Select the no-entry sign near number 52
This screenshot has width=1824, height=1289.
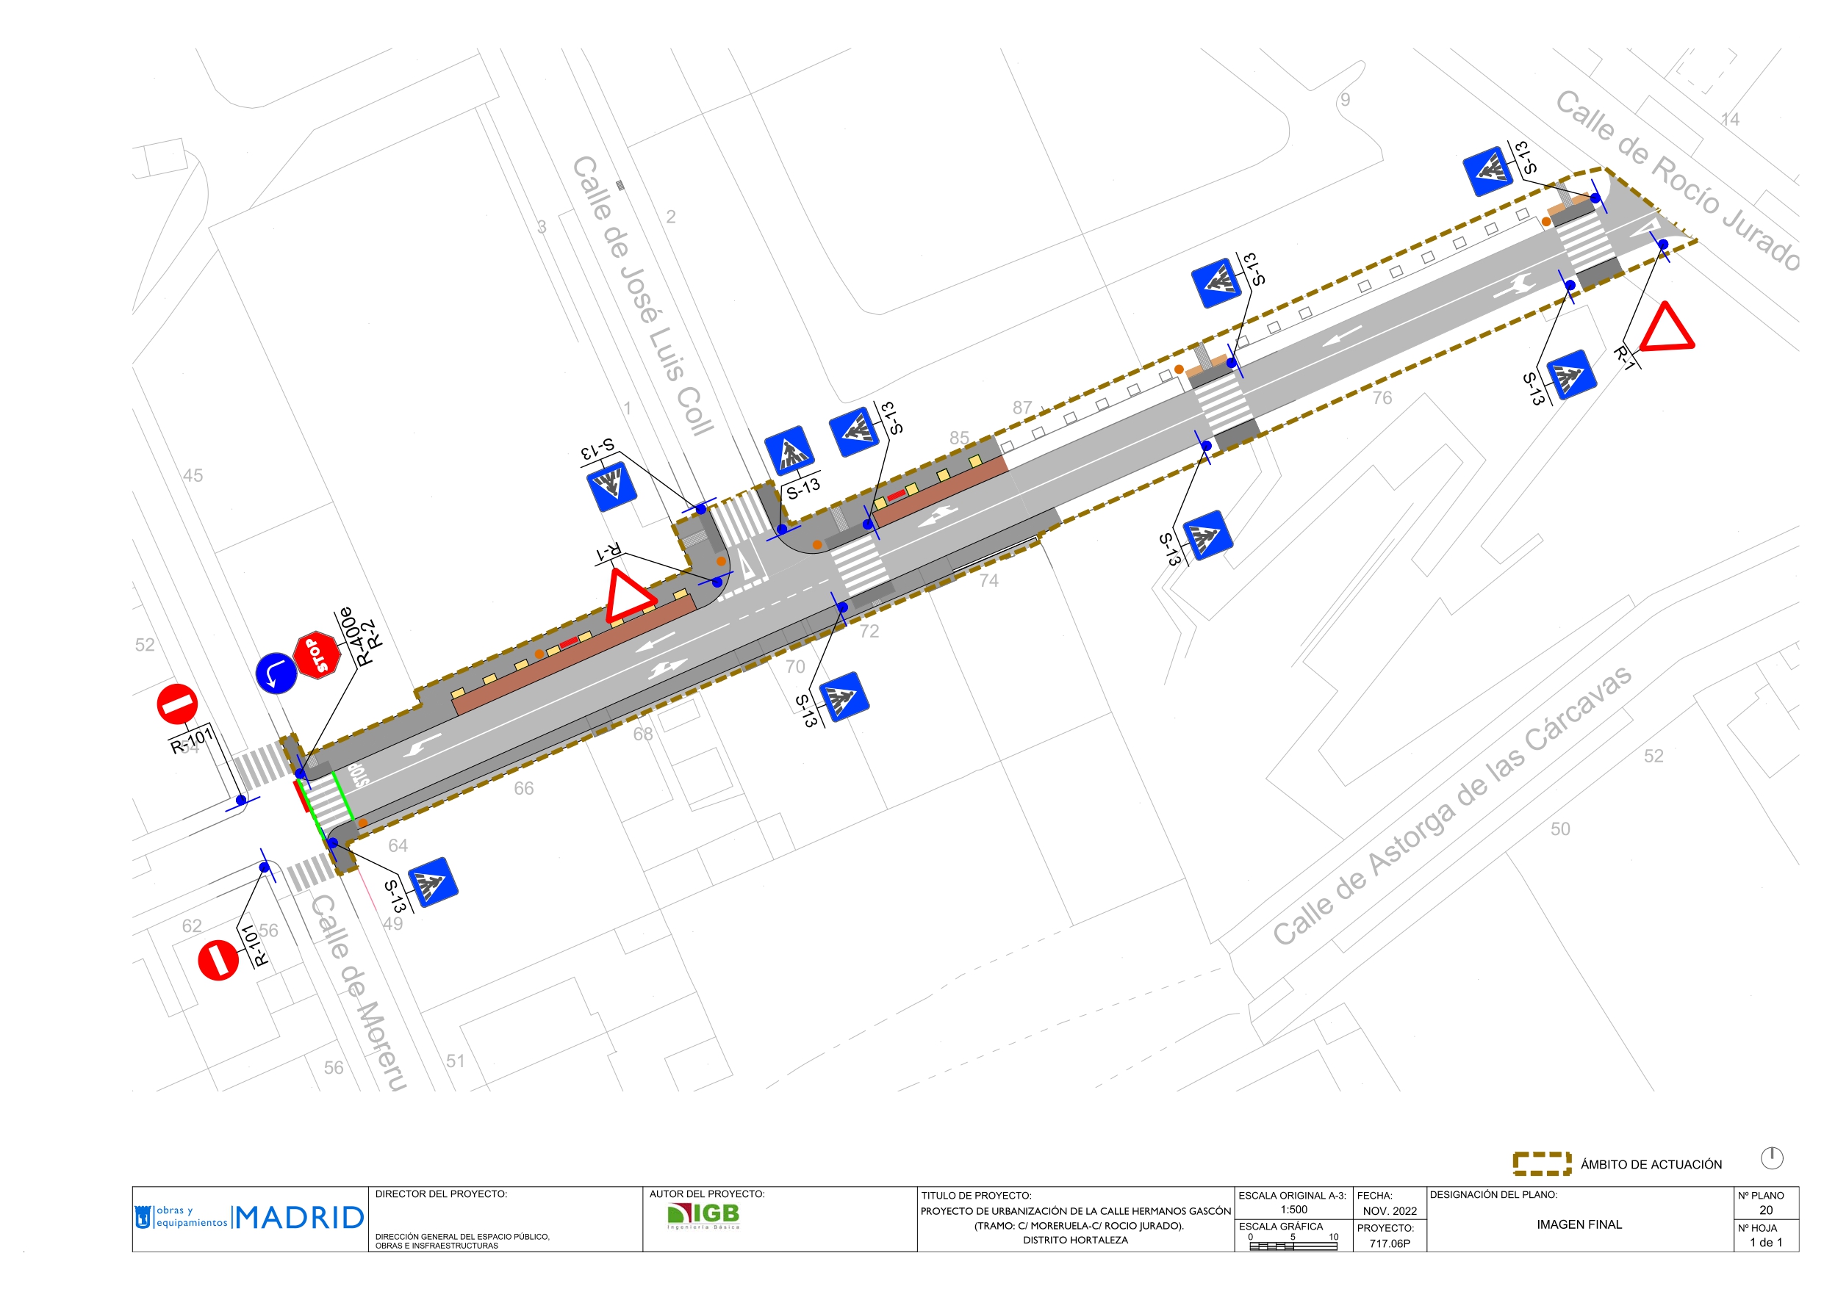click(177, 704)
